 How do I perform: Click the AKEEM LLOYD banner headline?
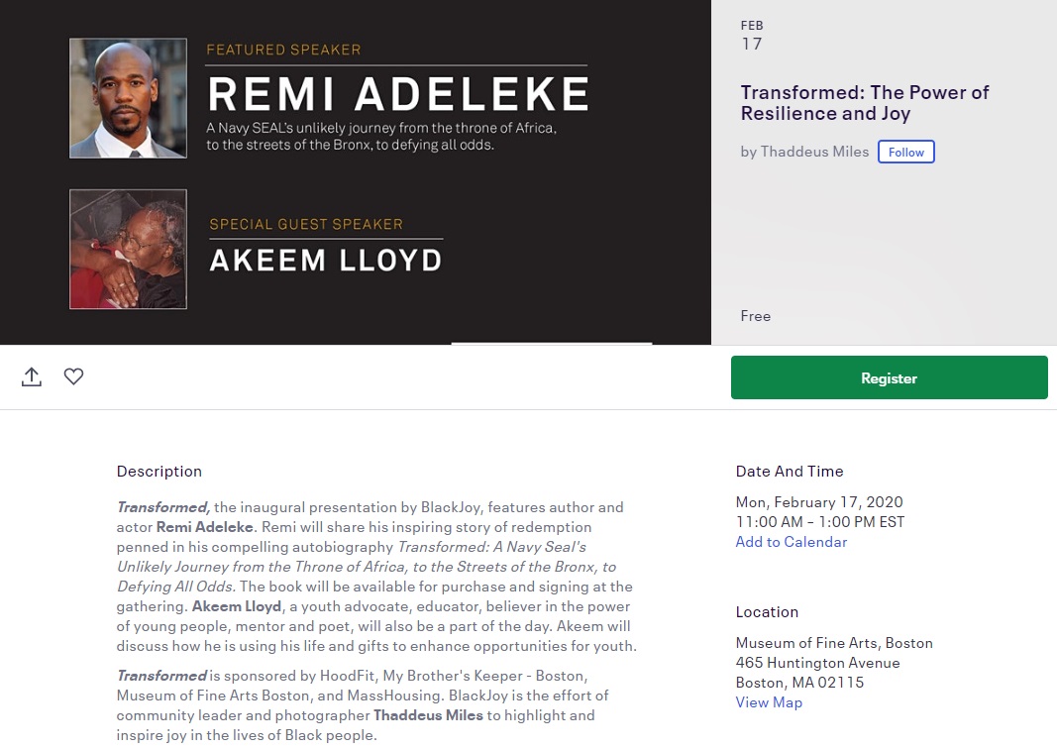pos(326,261)
